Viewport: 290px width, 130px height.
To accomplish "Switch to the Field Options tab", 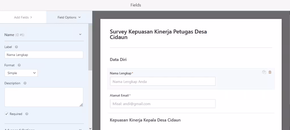I will (69, 17).
